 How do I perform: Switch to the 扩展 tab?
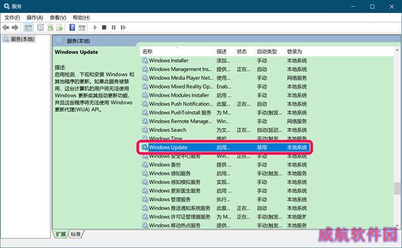pos(61,234)
